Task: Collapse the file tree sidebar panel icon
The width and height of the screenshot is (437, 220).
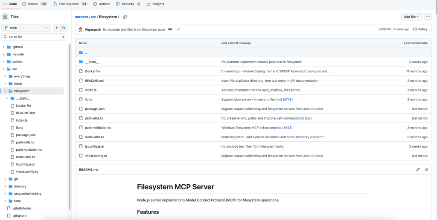Action: point(5,17)
